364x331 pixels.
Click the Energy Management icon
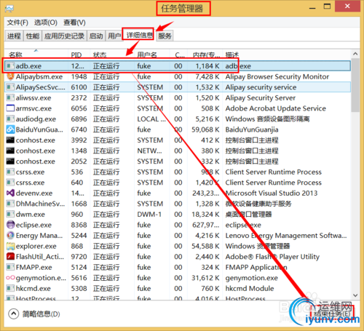point(10,236)
